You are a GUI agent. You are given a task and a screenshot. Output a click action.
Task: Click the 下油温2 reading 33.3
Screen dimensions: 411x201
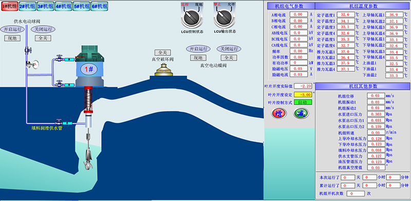click(x=394, y=76)
